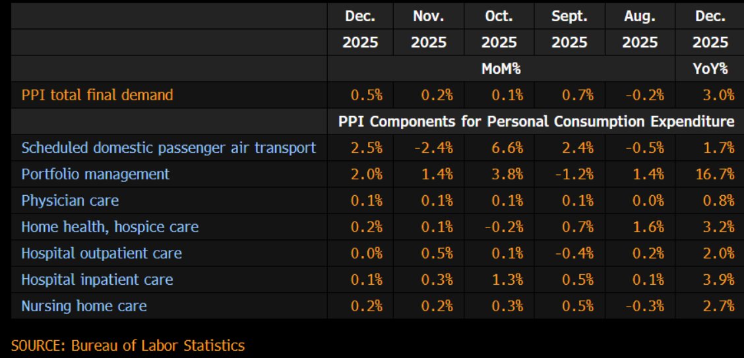The width and height of the screenshot is (744, 358).
Task: Click the Hospital inpatient care row label
Action: pyautogui.click(x=97, y=280)
